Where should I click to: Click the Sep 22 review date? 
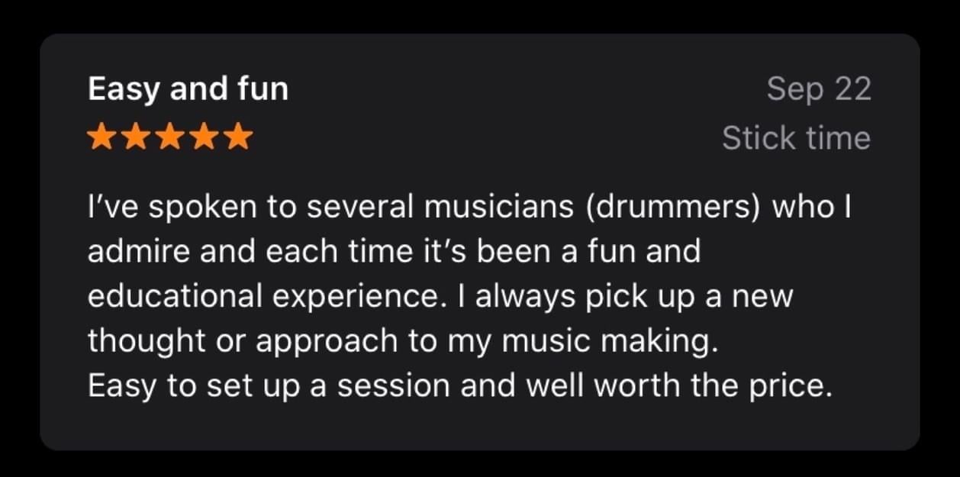point(819,90)
